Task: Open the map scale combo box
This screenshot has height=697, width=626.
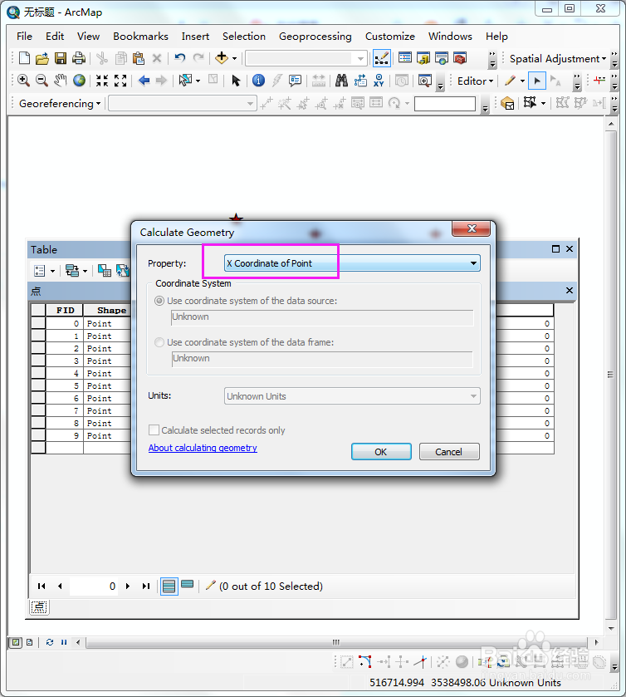Action: click(x=306, y=58)
